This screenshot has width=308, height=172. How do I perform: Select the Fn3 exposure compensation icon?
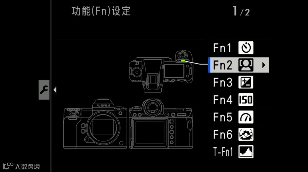tap(246, 82)
